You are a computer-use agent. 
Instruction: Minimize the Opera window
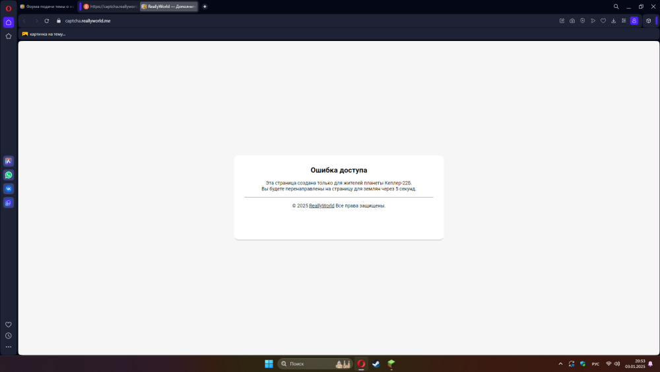click(628, 7)
